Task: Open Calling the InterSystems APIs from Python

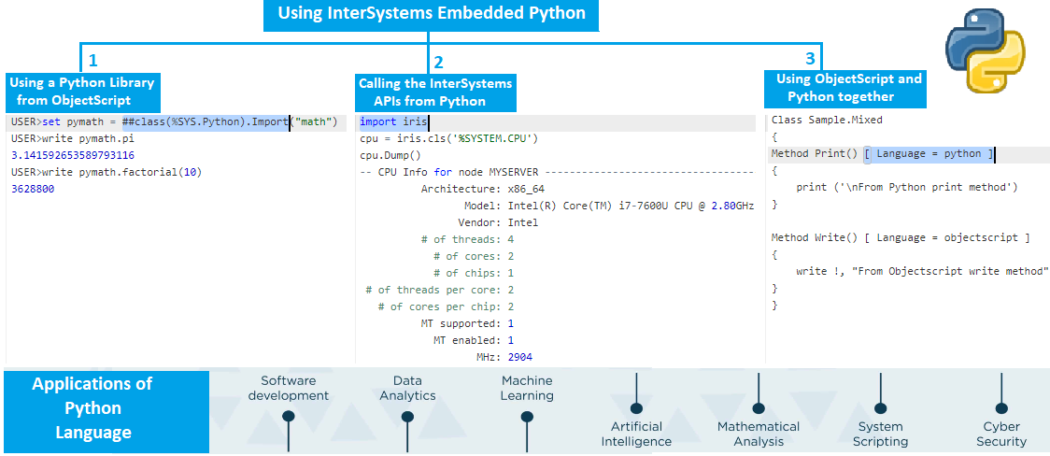Action: click(x=435, y=93)
